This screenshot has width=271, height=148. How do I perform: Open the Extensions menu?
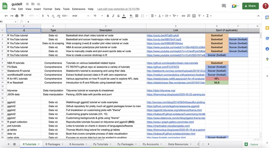[79, 9]
